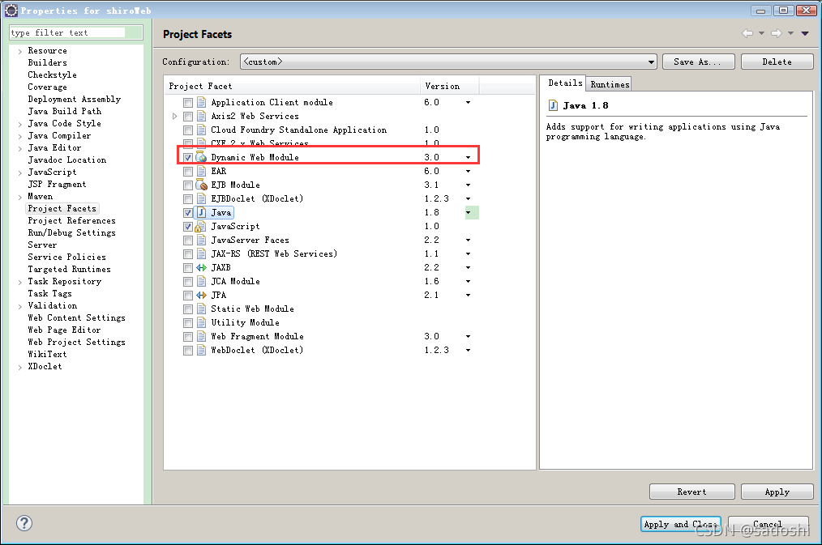Click the Help icon in bottom-left corner

click(24, 523)
